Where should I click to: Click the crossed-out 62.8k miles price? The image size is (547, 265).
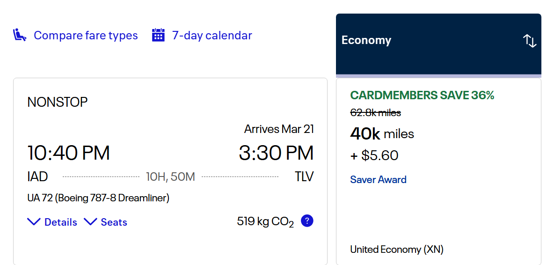375,113
